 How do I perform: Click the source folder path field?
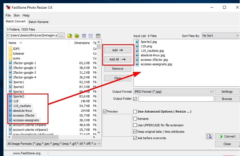[x=32, y=36]
